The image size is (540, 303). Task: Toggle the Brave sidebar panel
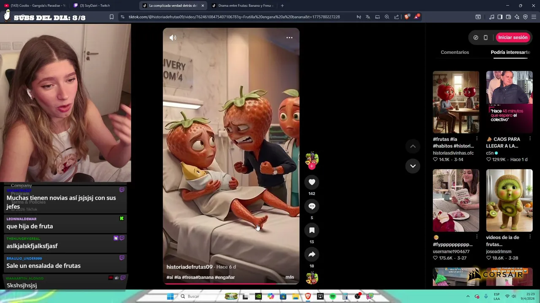pyautogui.click(x=500, y=17)
